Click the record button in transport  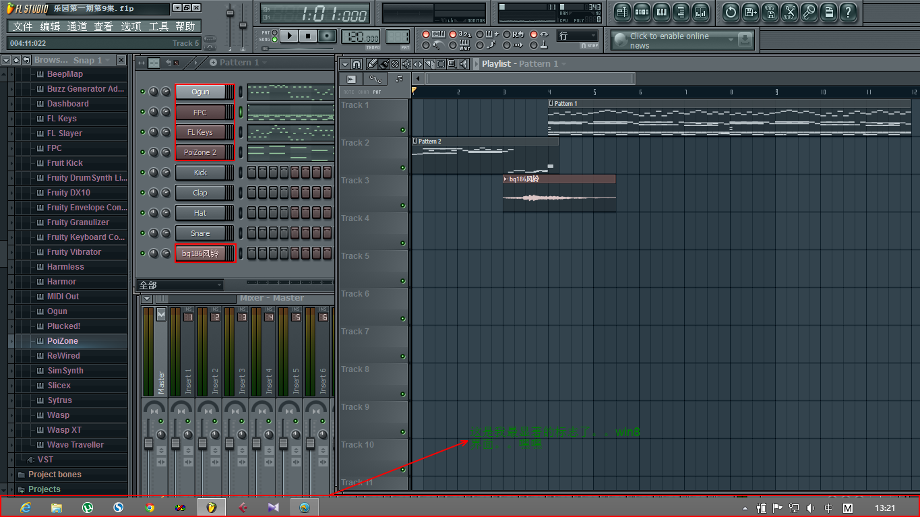[327, 36]
